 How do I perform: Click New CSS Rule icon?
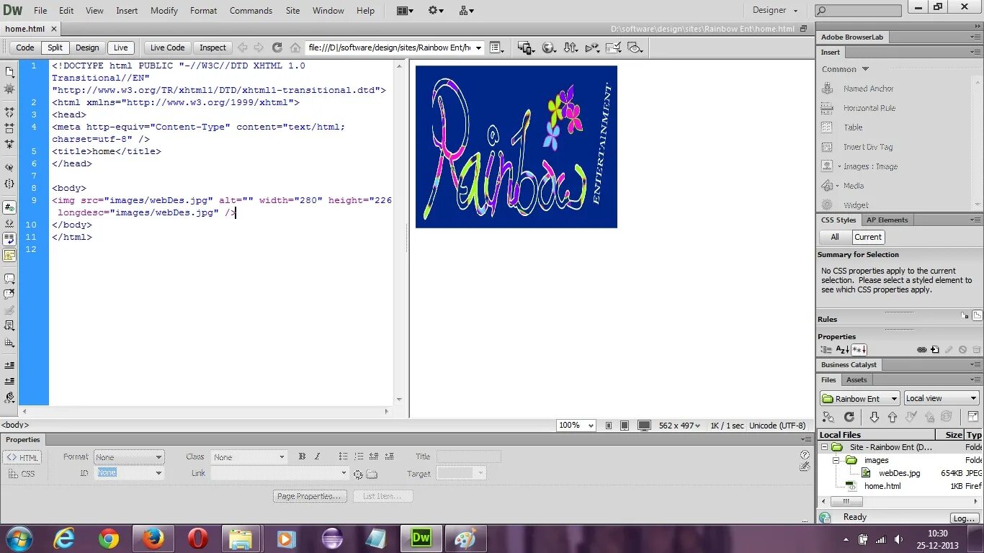tap(935, 350)
